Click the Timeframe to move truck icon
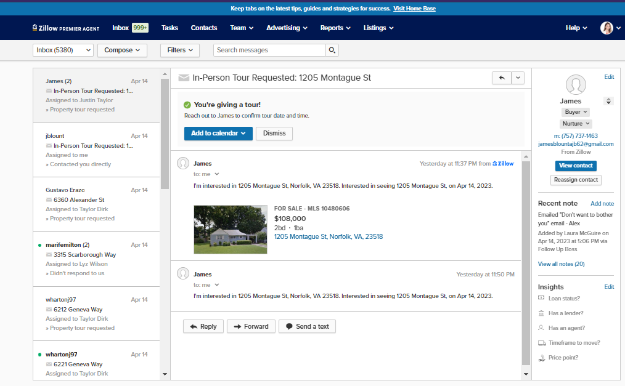This screenshot has height=386, width=625. 542,343
